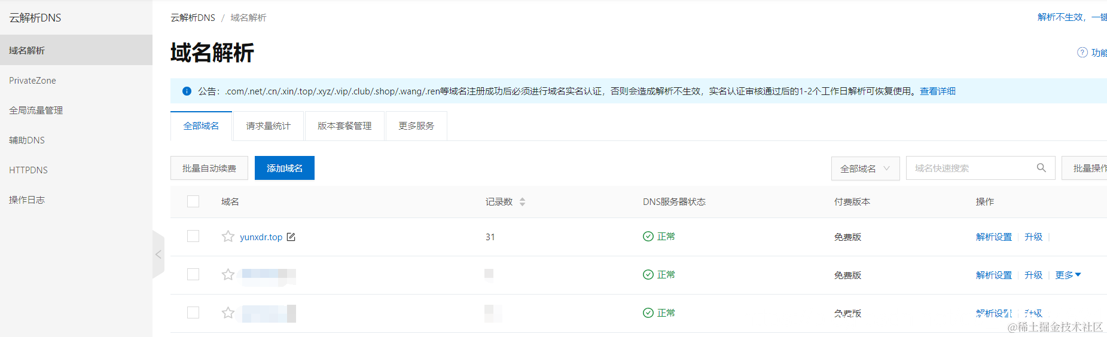Image resolution: width=1107 pixels, height=337 pixels.
Task: Click the 域名 column header
Action: click(230, 202)
